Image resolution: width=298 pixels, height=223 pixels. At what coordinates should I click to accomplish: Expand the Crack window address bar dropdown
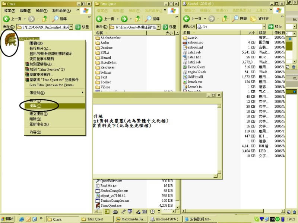[71, 27]
